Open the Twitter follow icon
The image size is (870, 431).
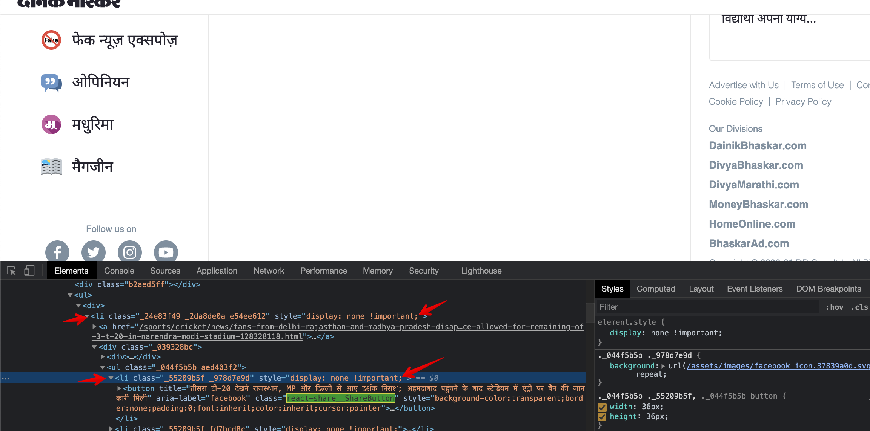coord(93,252)
